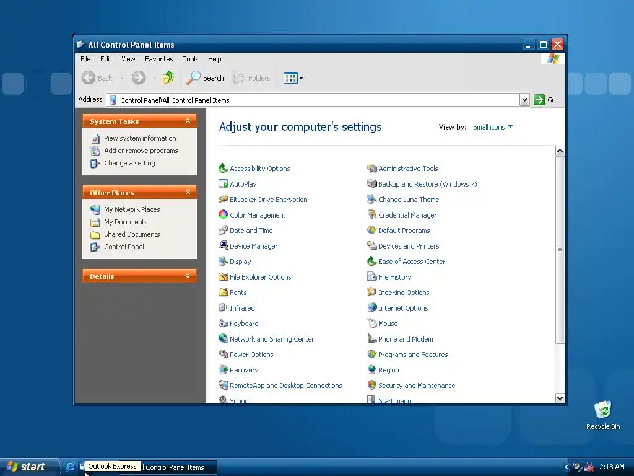Open the Address bar dropdown arrow
The height and width of the screenshot is (476, 634).
coord(524,100)
